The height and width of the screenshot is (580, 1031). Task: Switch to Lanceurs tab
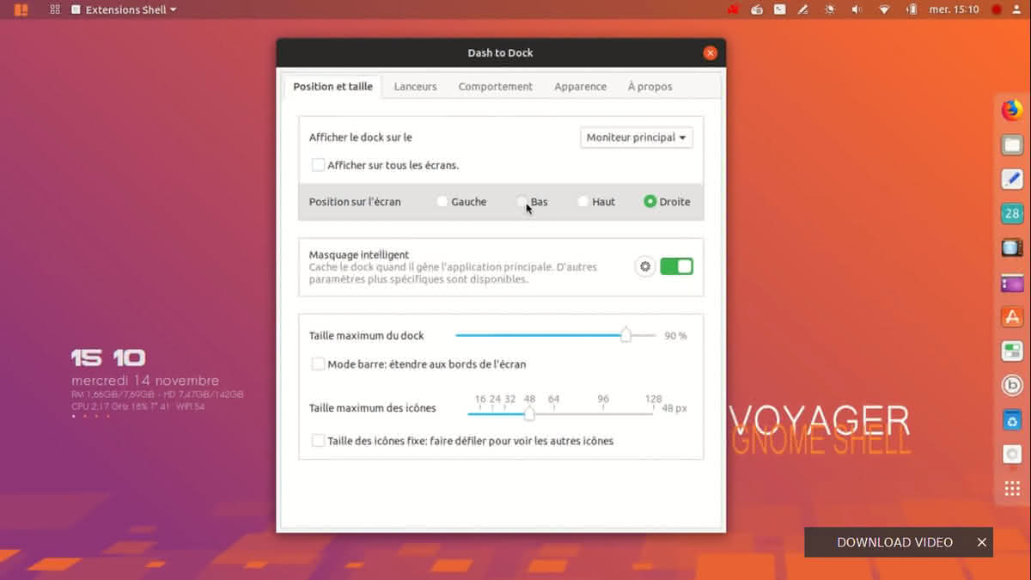pyautogui.click(x=415, y=87)
